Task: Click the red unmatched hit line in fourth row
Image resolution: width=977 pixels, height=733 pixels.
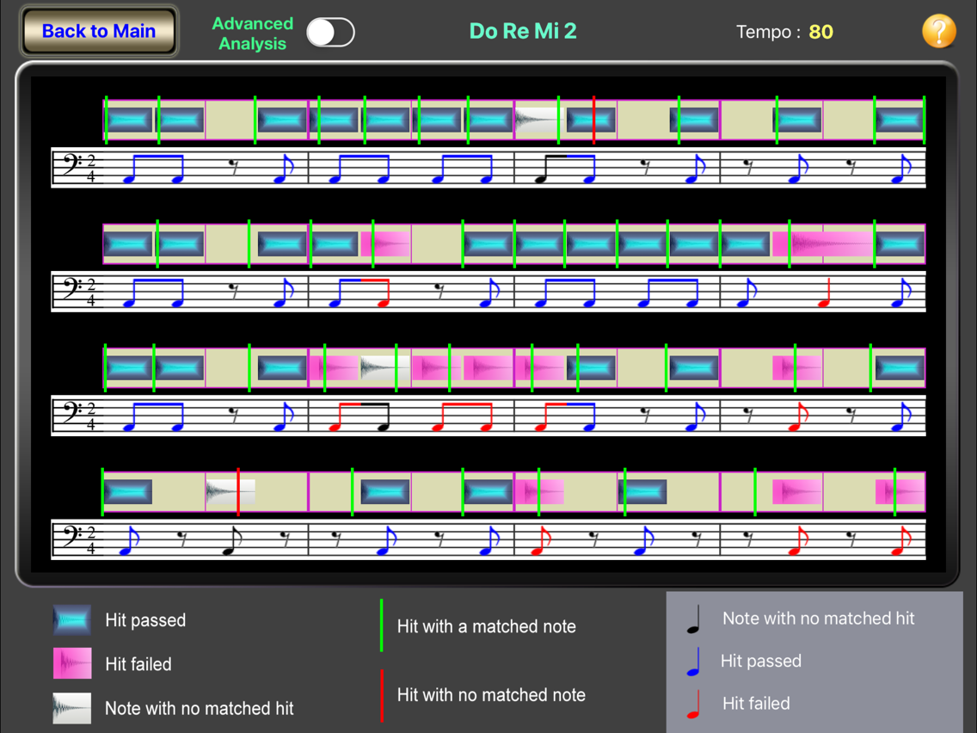Action: (x=238, y=492)
